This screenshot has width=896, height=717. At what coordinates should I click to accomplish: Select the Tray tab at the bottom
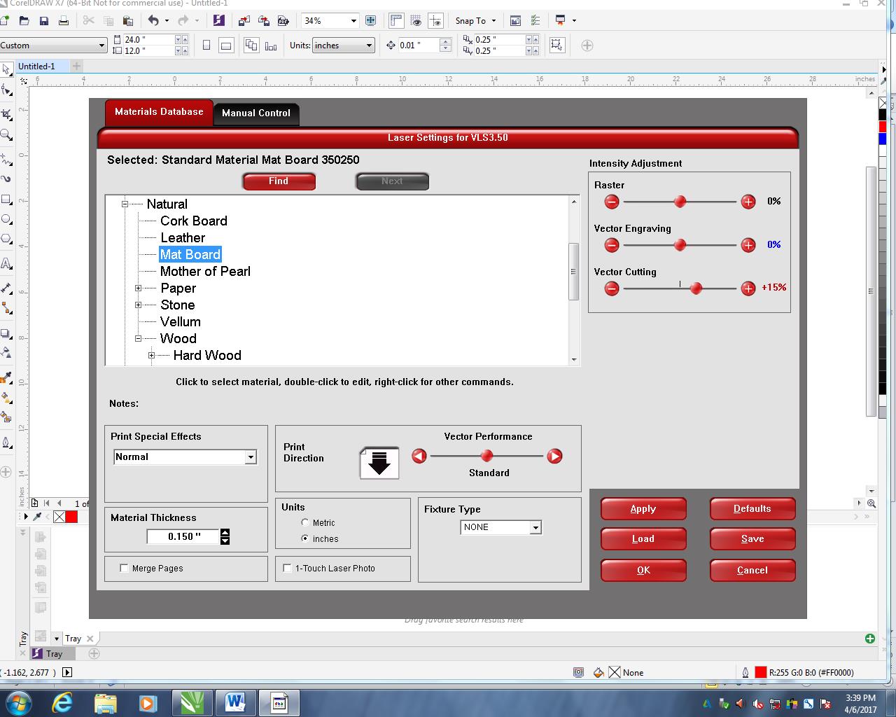[54, 654]
